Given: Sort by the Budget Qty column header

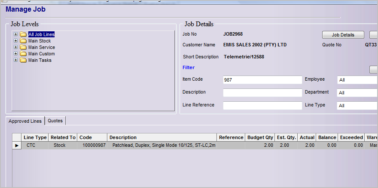Looking at the screenshot, I should [x=260, y=137].
